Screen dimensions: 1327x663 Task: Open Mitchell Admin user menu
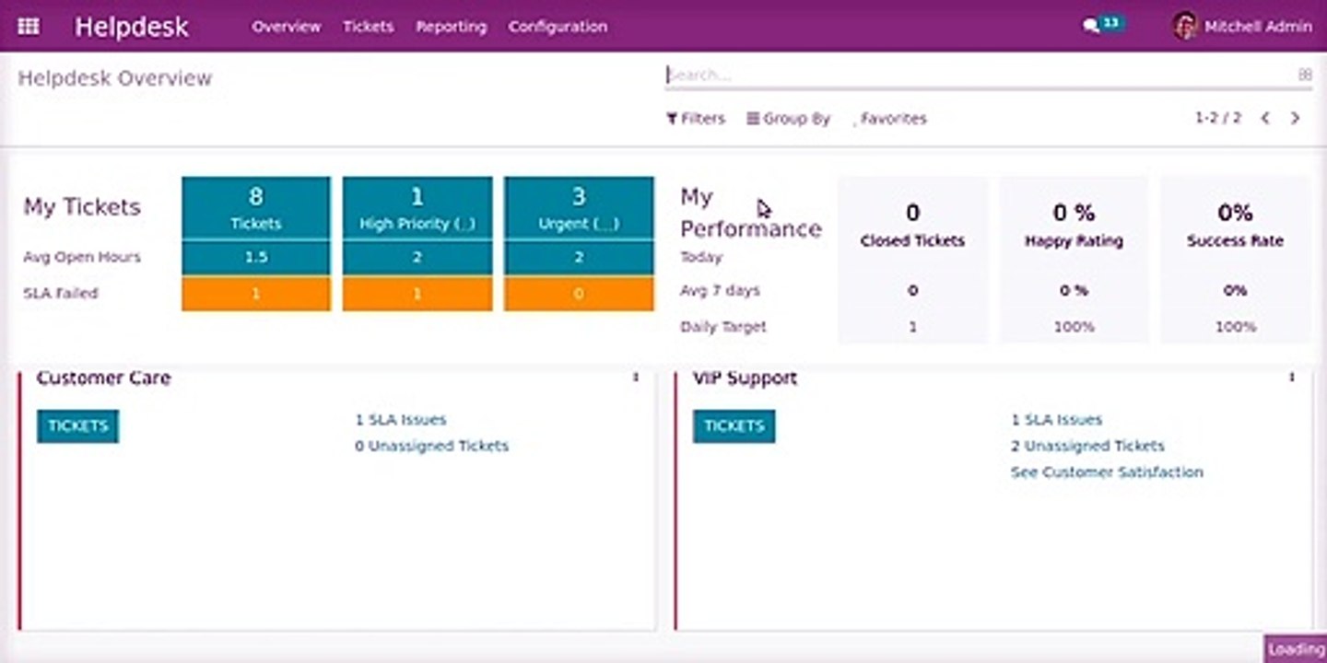tap(1242, 26)
